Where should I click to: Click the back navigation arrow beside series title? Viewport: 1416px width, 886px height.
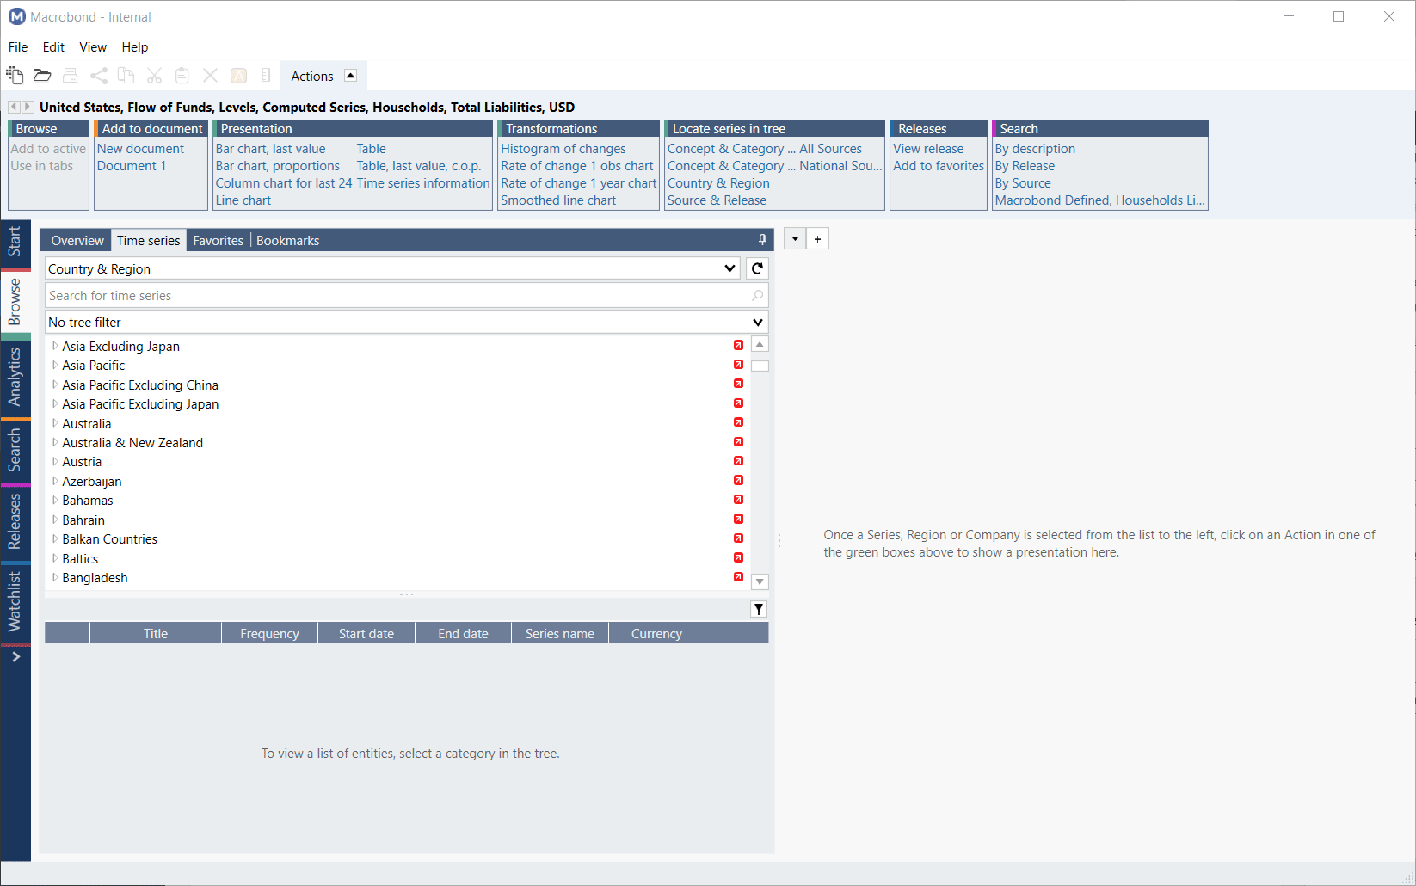pyautogui.click(x=14, y=107)
